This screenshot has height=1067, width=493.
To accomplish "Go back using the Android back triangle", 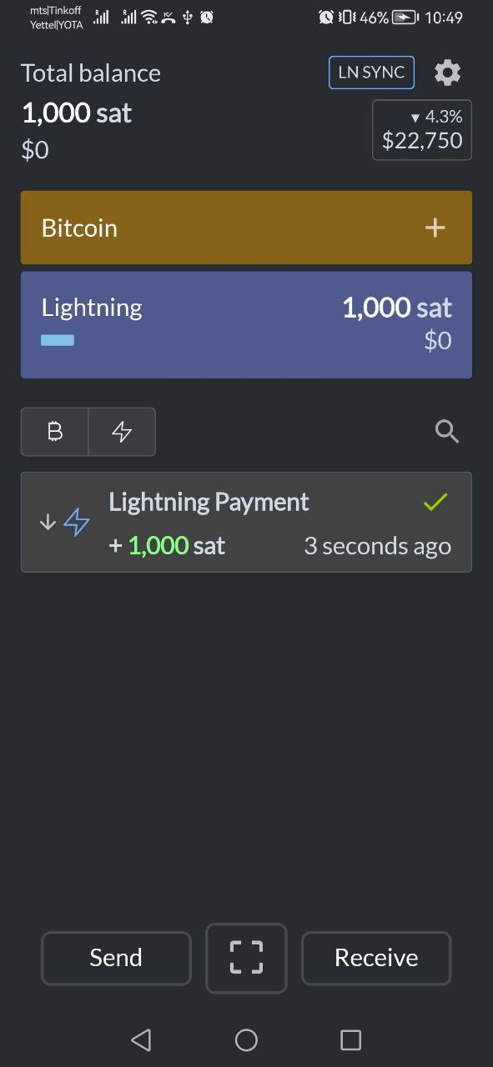I will (141, 1039).
